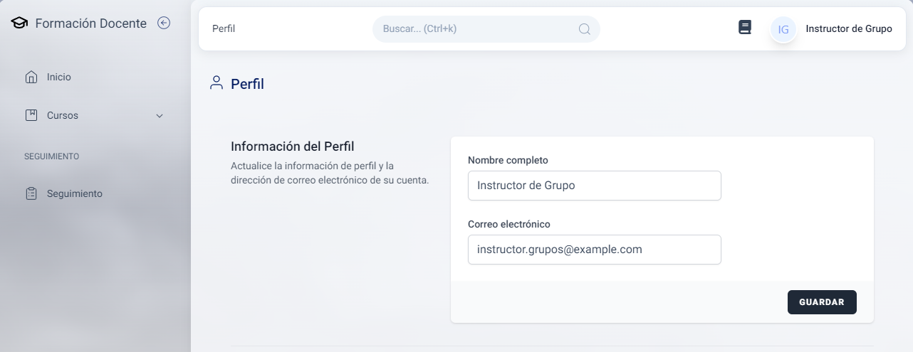Click the Cursos book icon in sidebar
The image size is (913, 352).
(31, 115)
